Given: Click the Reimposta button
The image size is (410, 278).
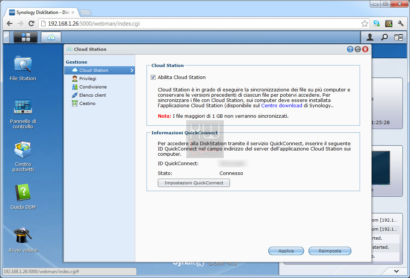Looking at the screenshot, I should click(x=330, y=251).
